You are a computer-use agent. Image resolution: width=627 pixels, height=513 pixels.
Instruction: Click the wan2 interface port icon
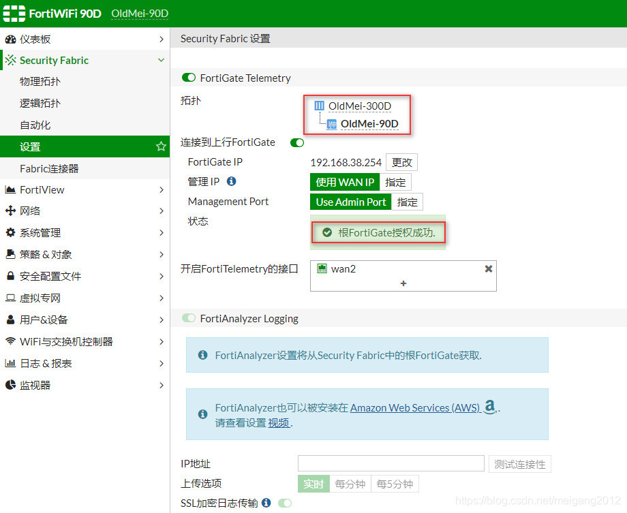pos(322,268)
